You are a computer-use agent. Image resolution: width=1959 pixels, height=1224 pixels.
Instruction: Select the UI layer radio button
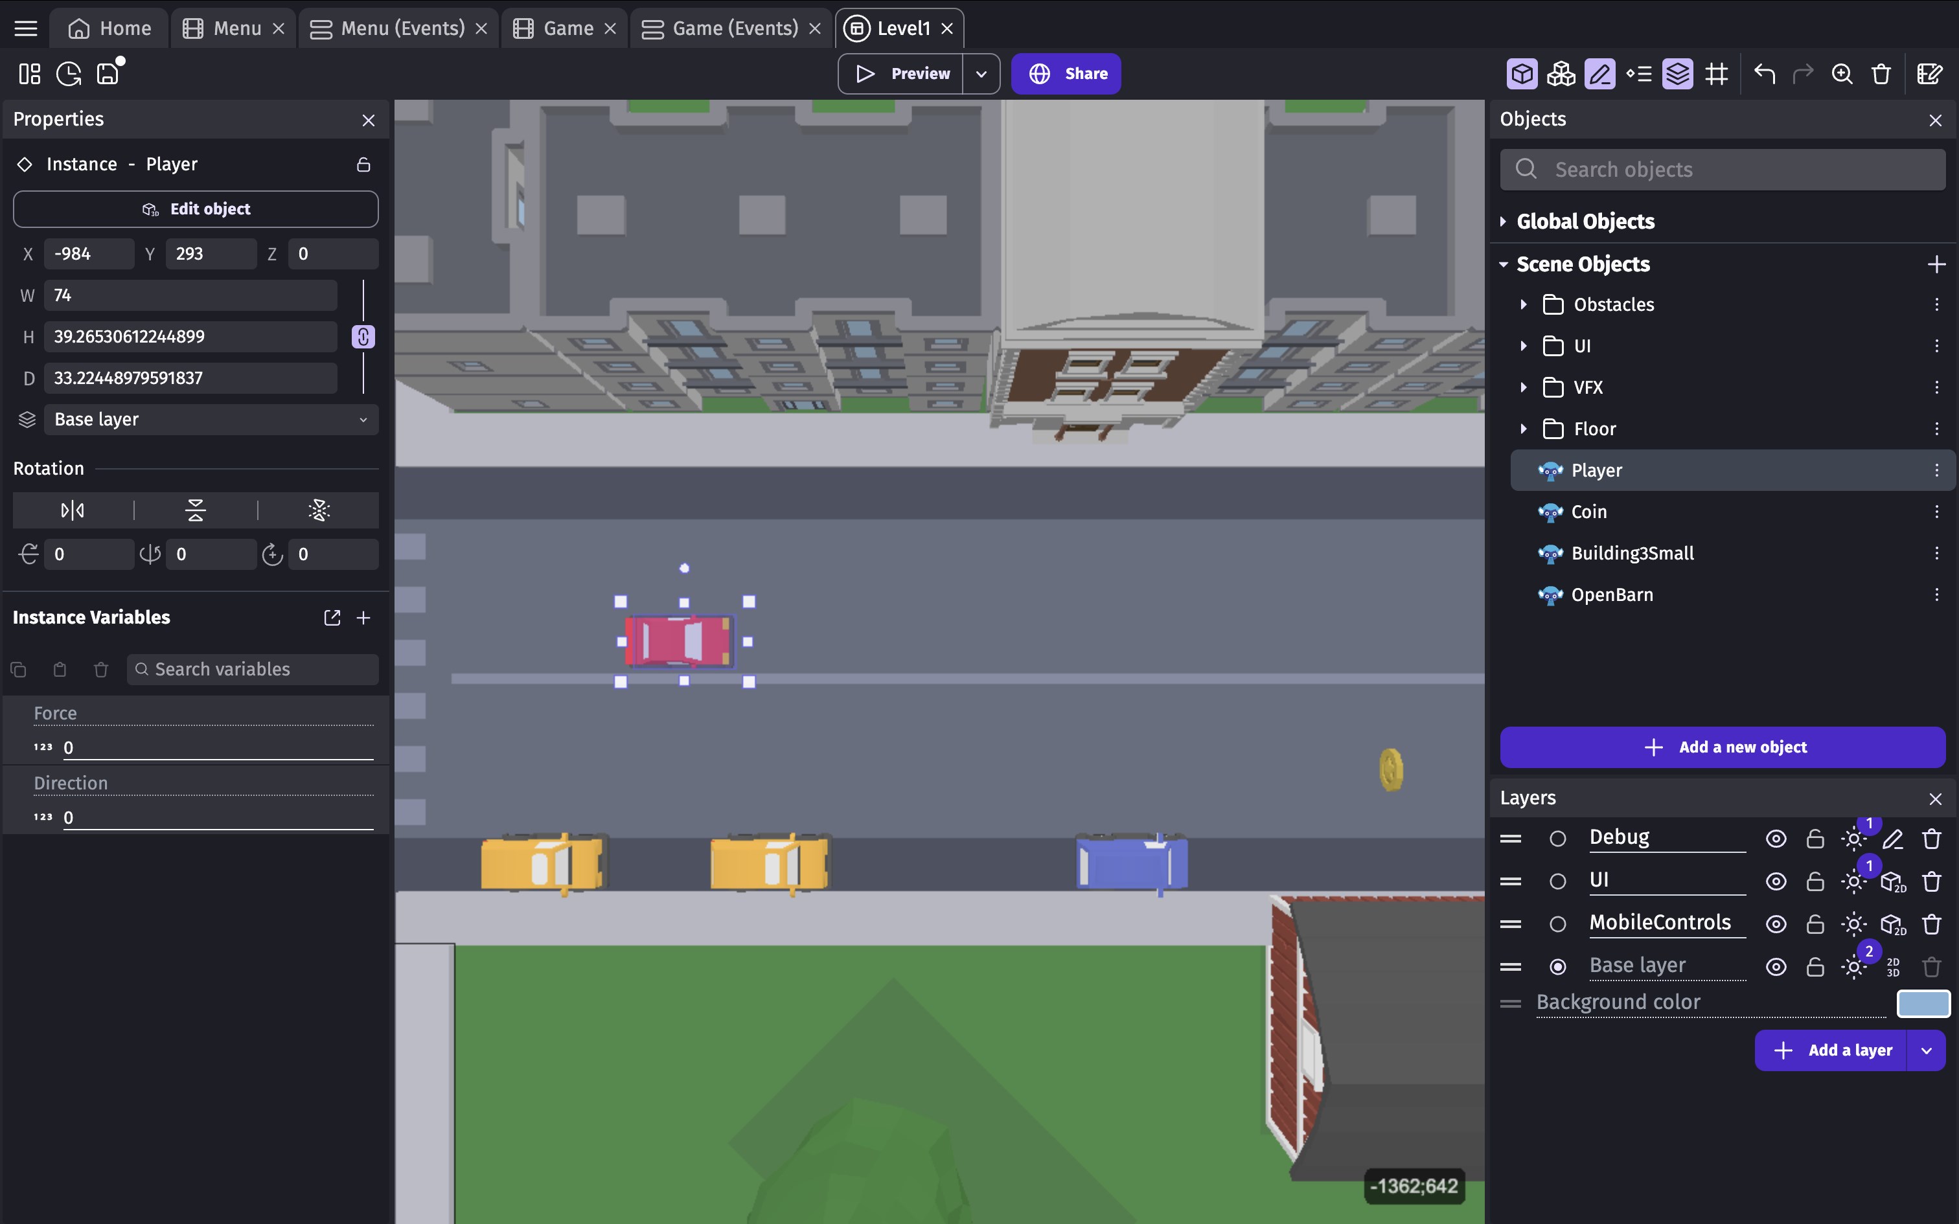(1557, 881)
